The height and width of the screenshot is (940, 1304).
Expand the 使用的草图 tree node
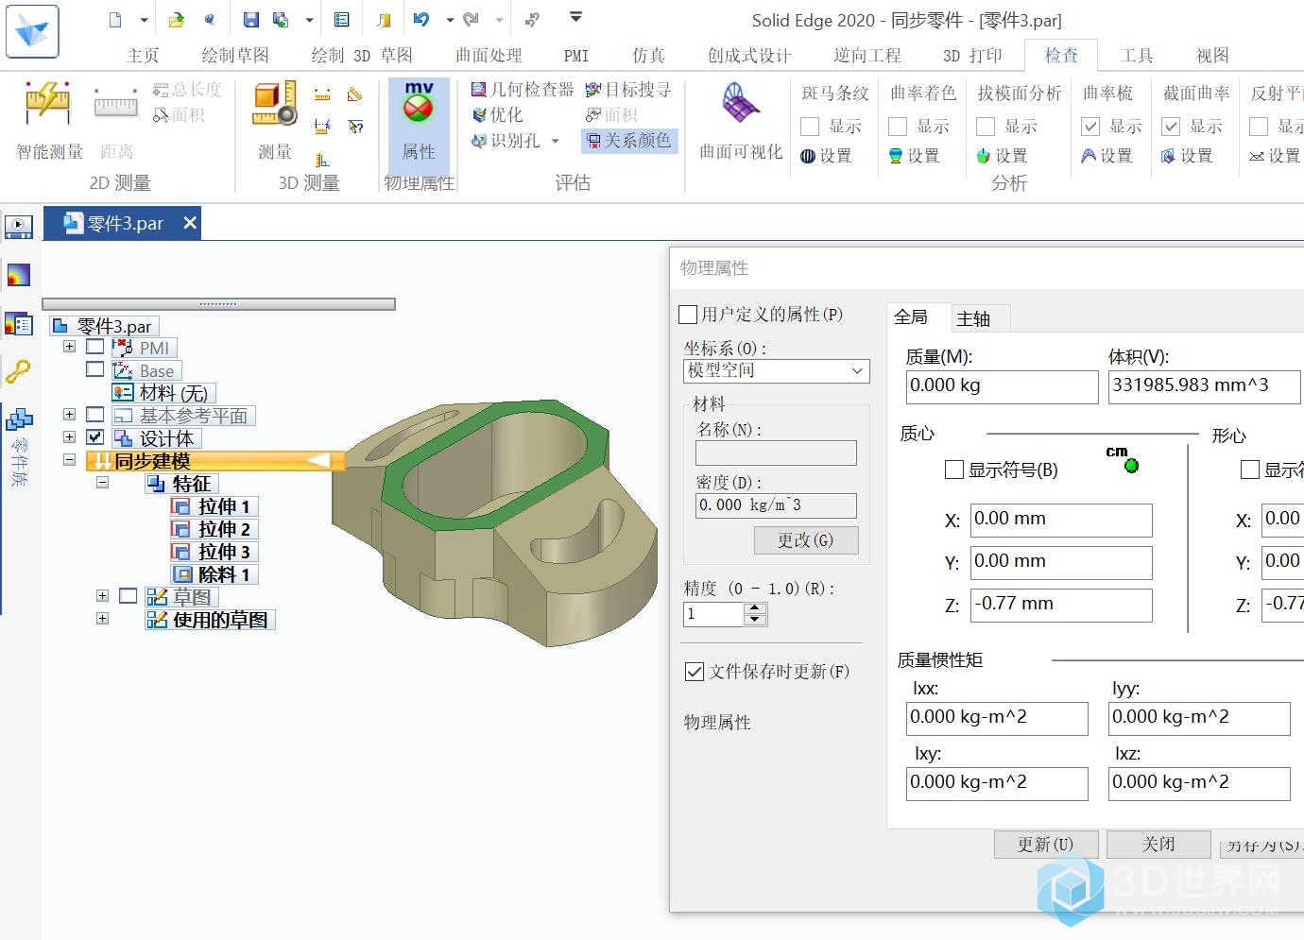click(102, 619)
